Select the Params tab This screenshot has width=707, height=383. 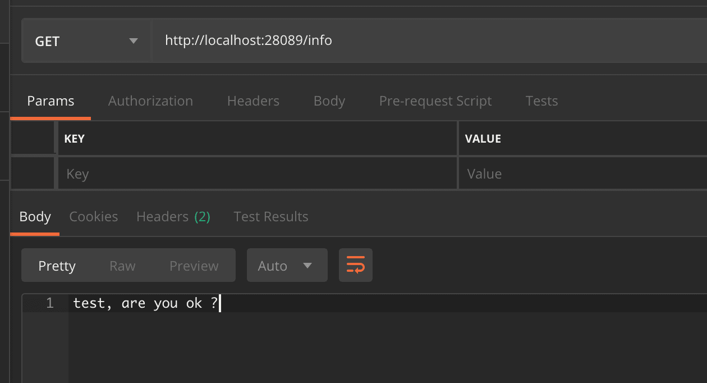(50, 101)
